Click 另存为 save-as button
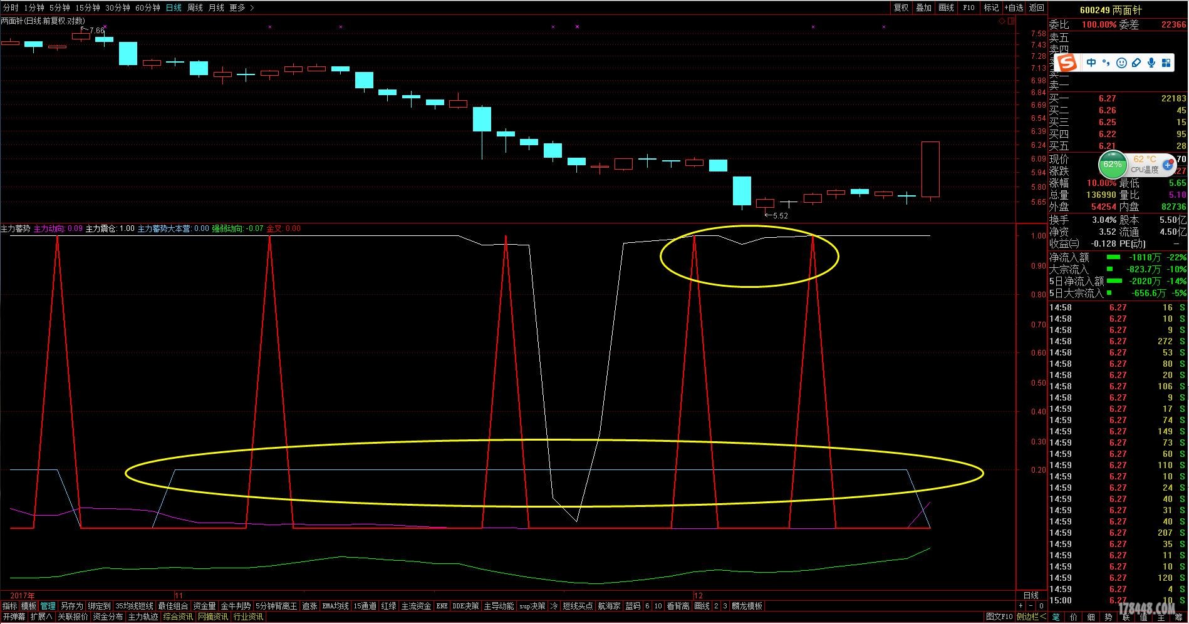Image resolution: width=1189 pixels, height=624 pixels. [71, 606]
